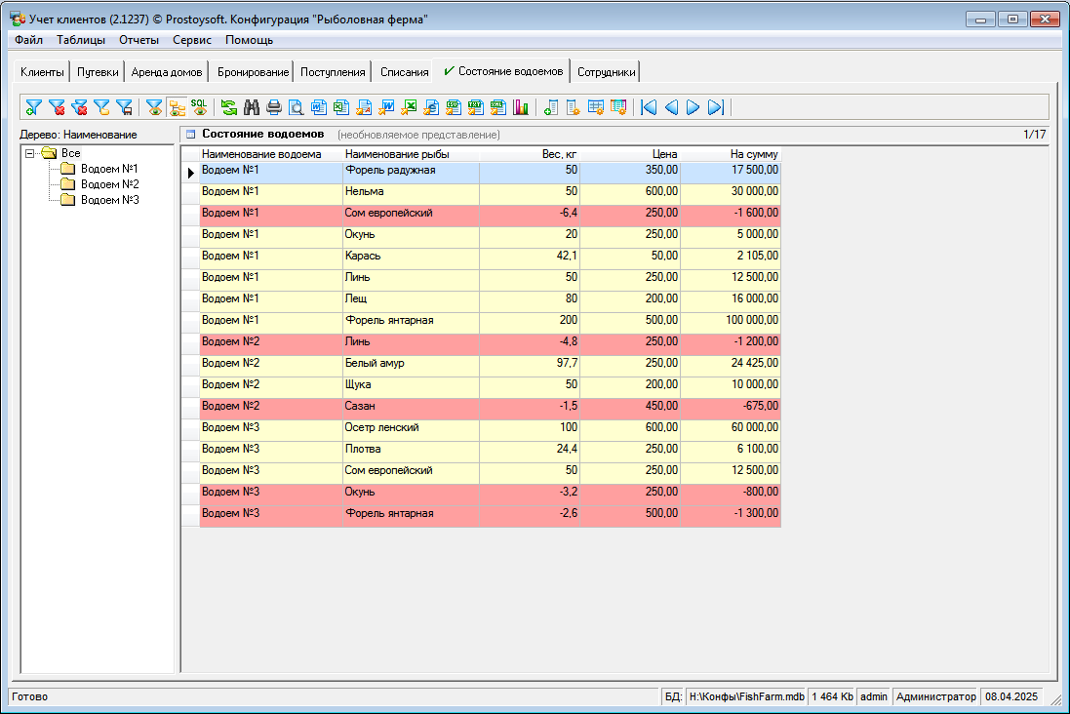Toggle the tree view panel icon

tap(177, 107)
